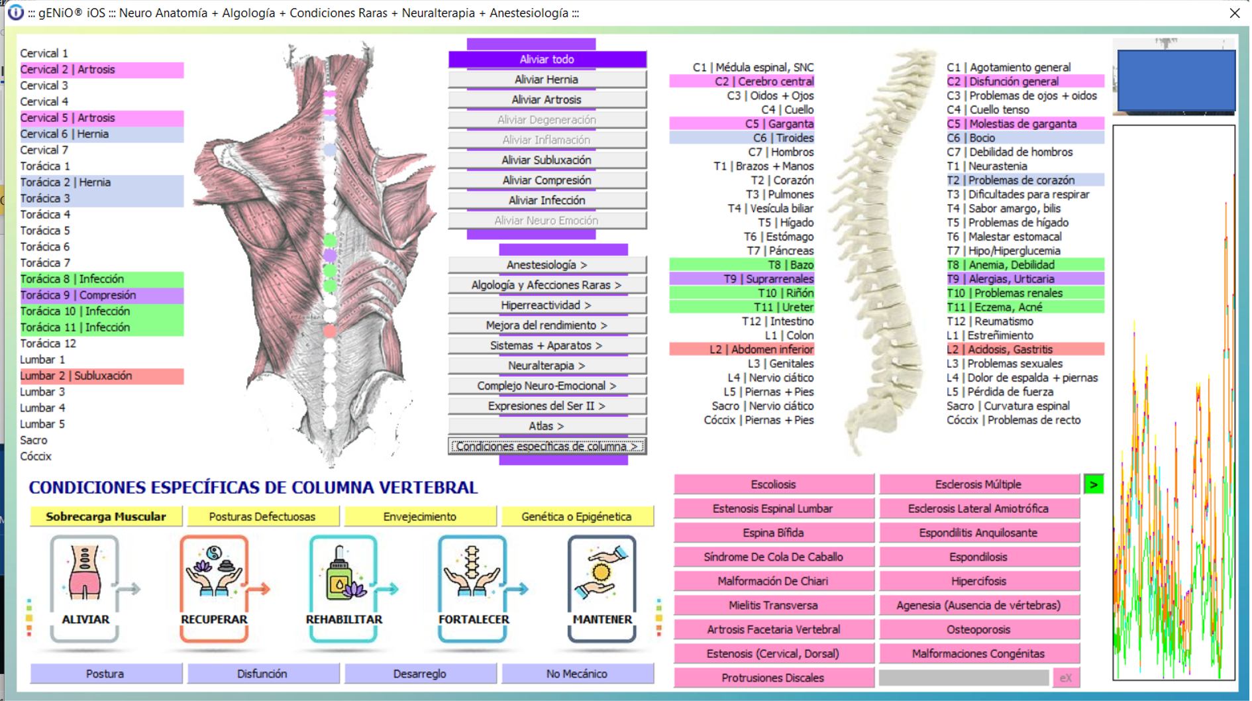The height and width of the screenshot is (701, 1252).
Task: Click the Aliviar Infección button
Action: click(x=547, y=201)
